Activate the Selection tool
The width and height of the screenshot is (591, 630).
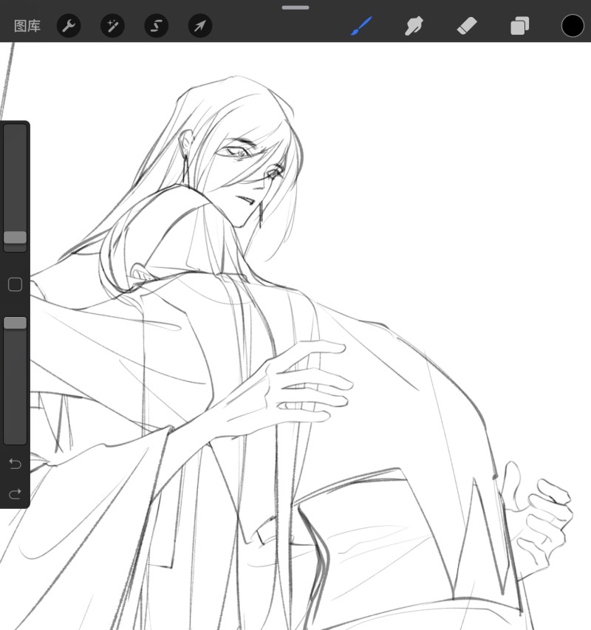click(x=157, y=26)
